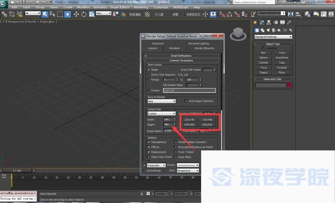Choose the 800x600 output size preset

(207, 125)
